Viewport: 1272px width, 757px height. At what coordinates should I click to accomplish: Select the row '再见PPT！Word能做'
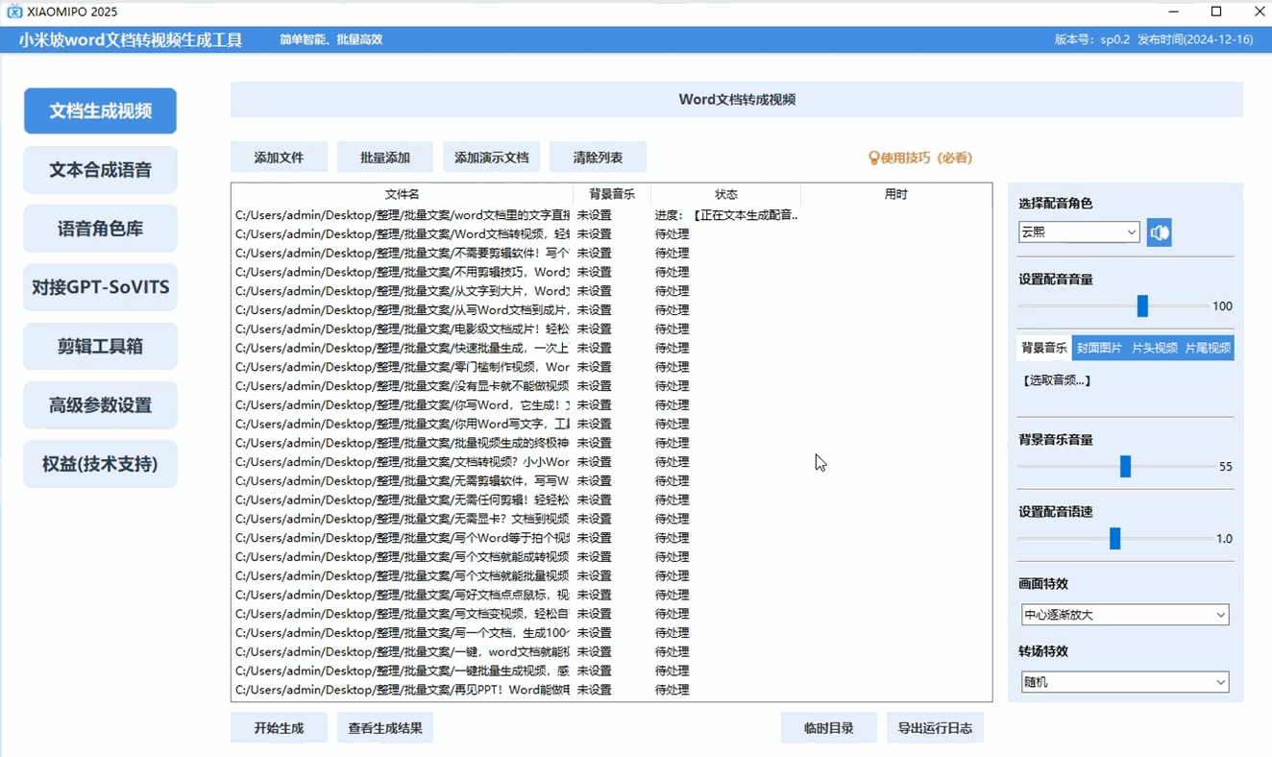pos(611,690)
